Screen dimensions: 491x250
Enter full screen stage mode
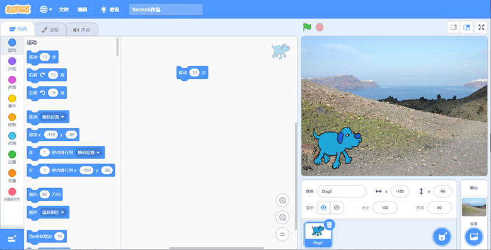(x=482, y=27)
